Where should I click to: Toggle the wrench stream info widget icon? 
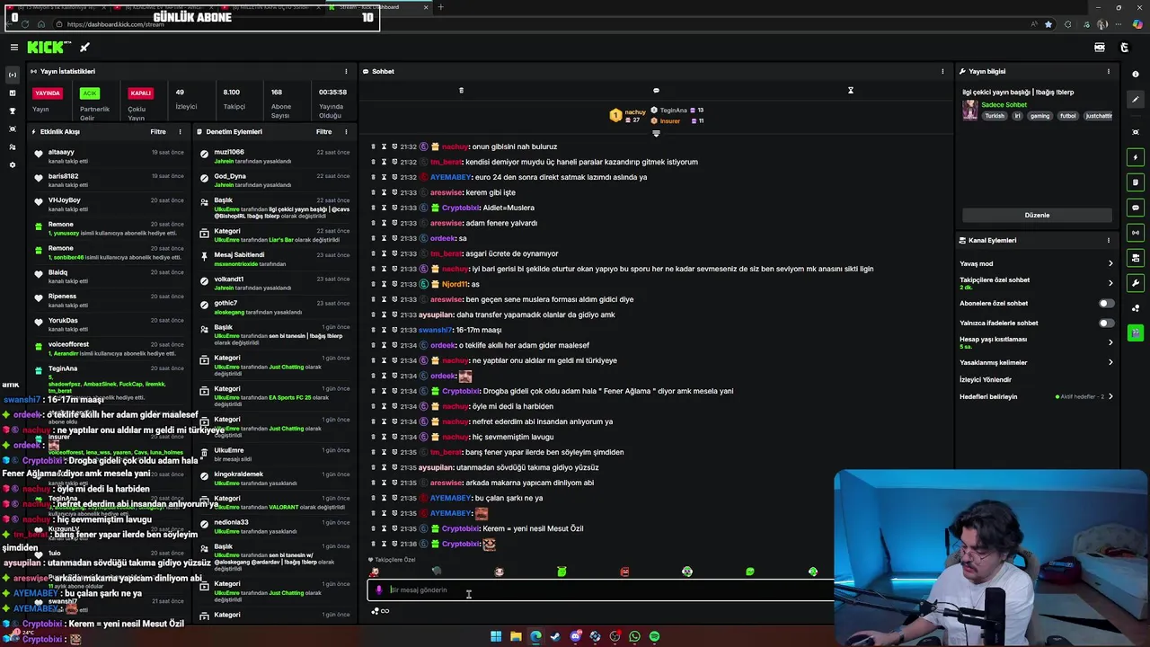(x=1136, y=283)
